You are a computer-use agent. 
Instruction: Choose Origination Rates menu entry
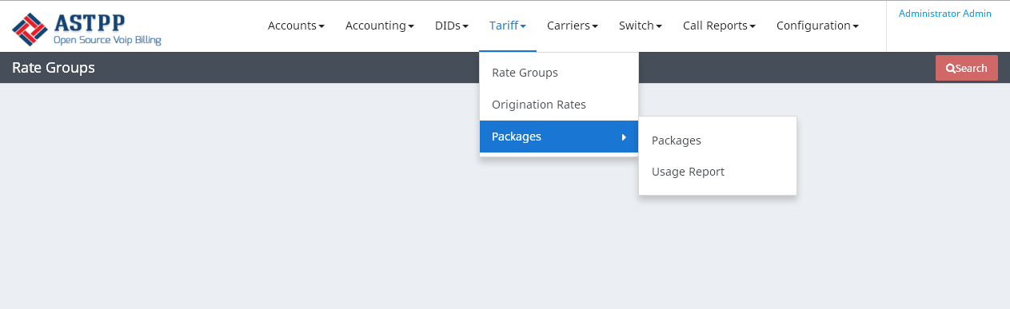click(559, 105)
